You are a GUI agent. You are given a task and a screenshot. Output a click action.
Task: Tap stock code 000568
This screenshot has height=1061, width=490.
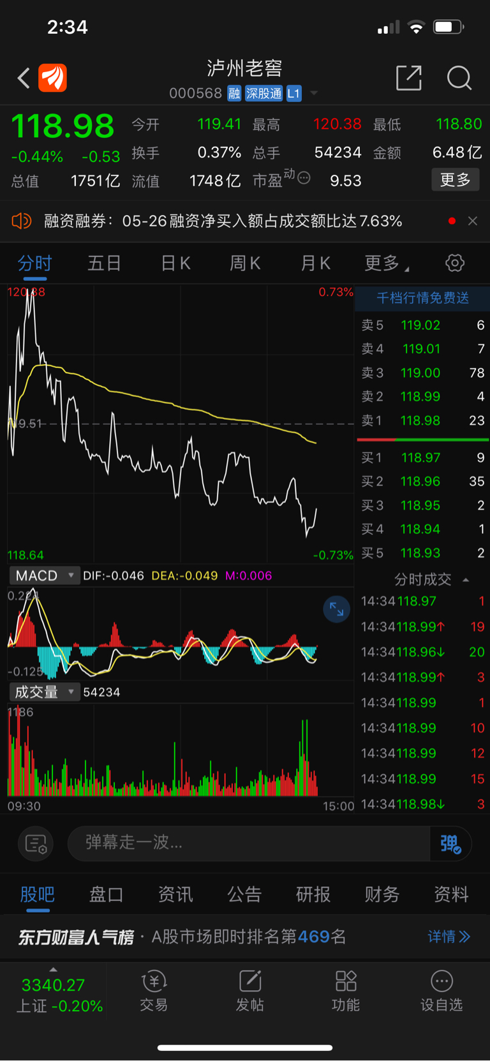coord(196,94)
